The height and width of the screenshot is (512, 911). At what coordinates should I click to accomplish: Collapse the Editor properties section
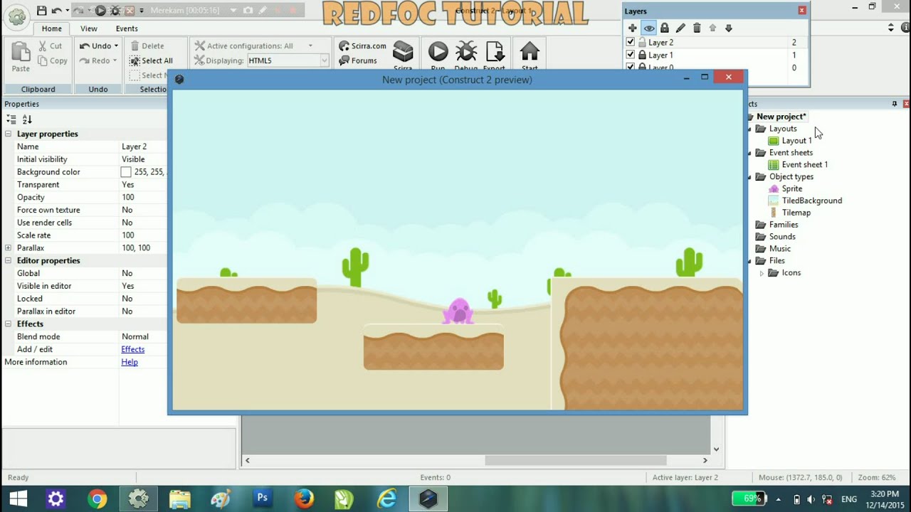click(9, 260)
